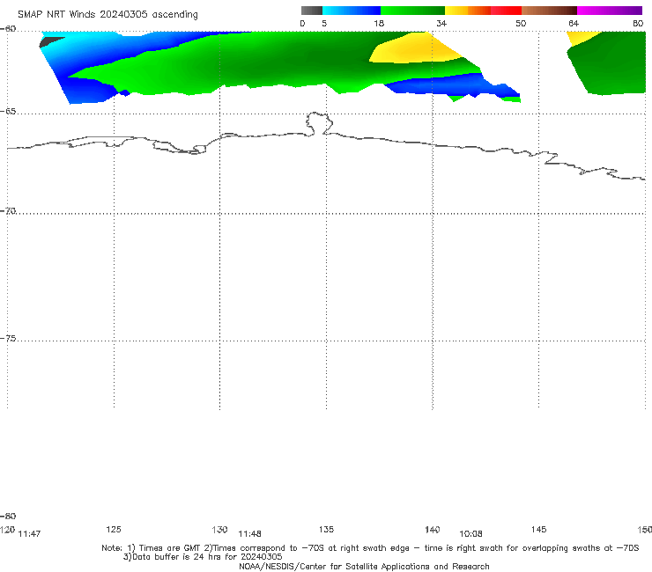This screenshot has width=652, height=572.
Task: Click the '140' longitude axis label
Action: coord(433,529)
